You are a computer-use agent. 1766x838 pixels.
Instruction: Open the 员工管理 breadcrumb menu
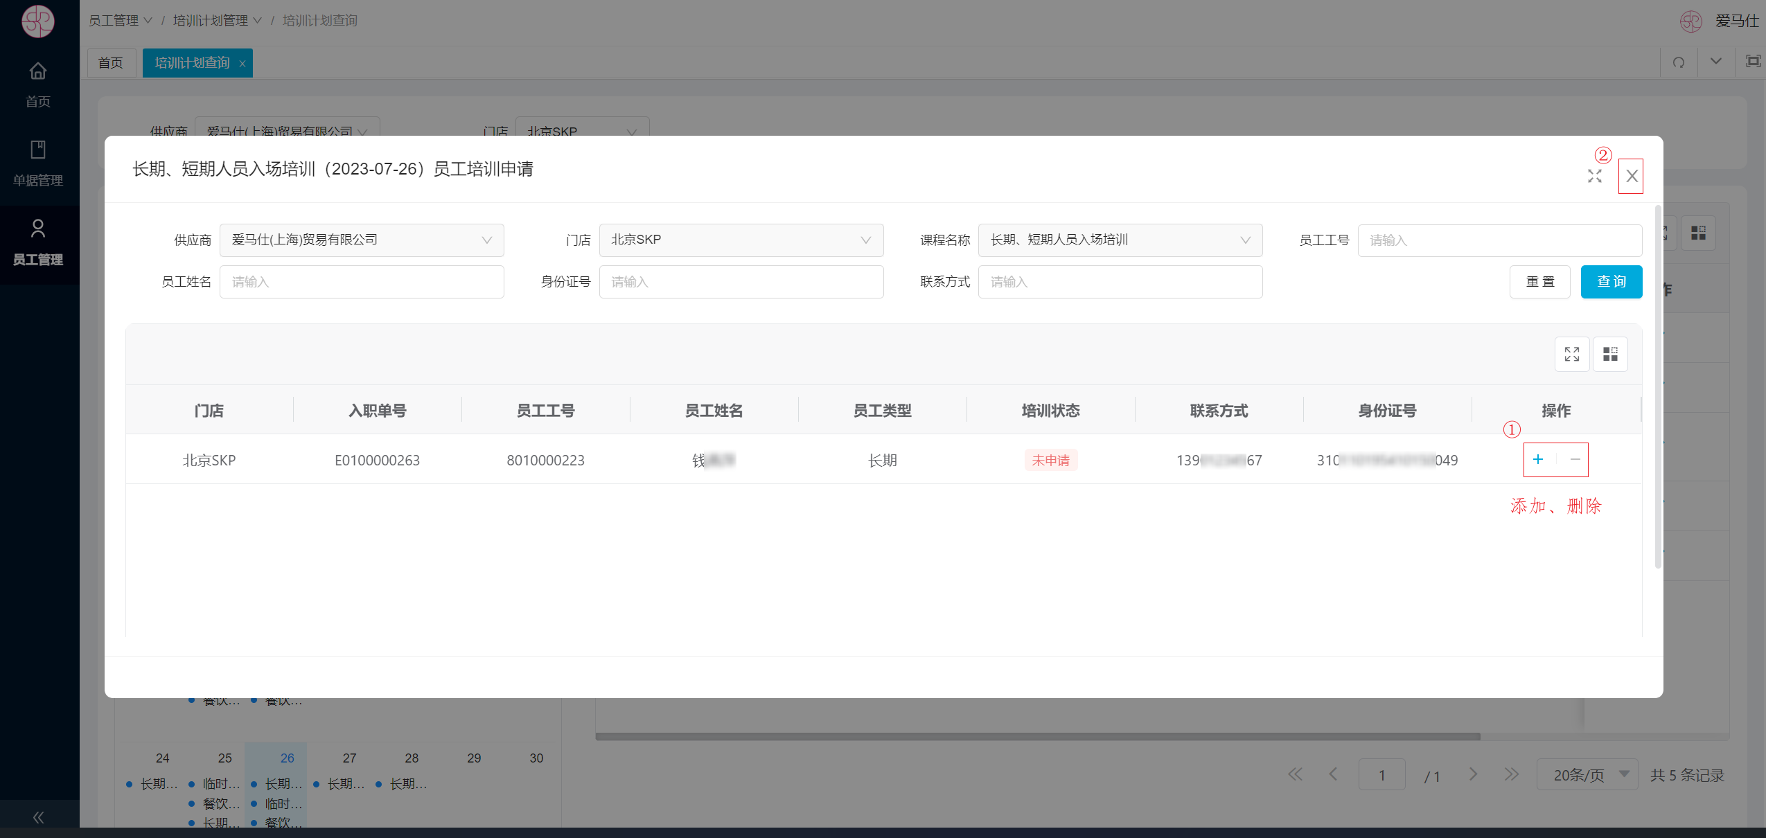pos(120,21)
